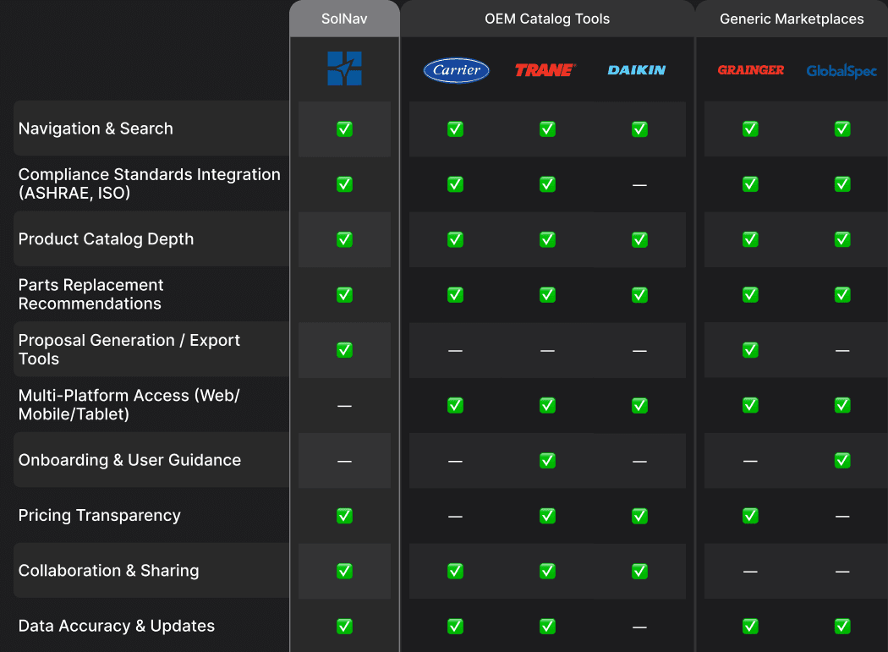Click GlobalSpec checkmark for Onboarding & User Guidance

click(842, 461)
